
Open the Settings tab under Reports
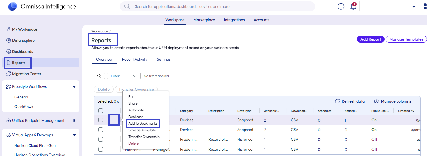click(x=164, y=59)
